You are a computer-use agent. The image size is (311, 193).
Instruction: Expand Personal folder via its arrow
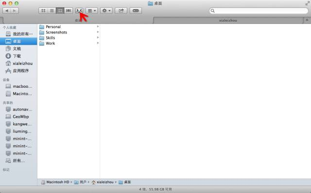98,27
